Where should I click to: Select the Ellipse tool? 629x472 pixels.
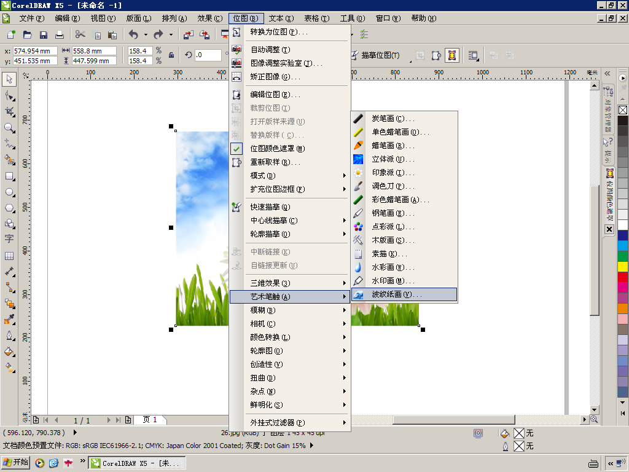[9, 192]
